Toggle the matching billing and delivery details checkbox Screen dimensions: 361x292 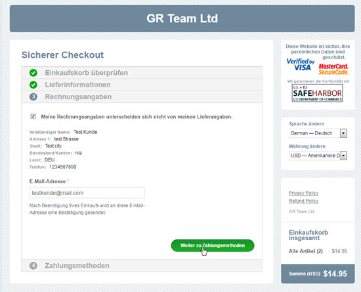click(33, 116)
